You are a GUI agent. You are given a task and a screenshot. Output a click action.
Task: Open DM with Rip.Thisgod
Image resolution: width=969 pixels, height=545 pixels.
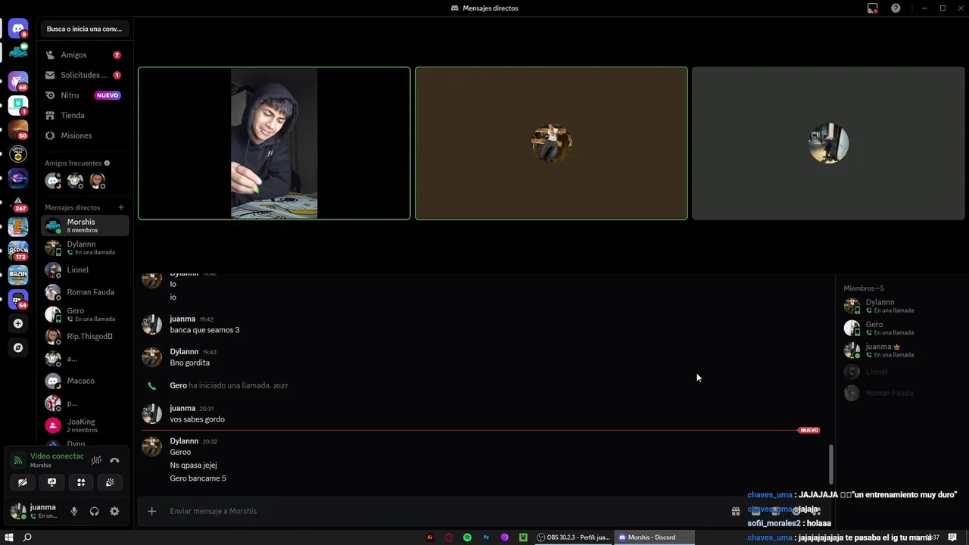coord(85,336)
